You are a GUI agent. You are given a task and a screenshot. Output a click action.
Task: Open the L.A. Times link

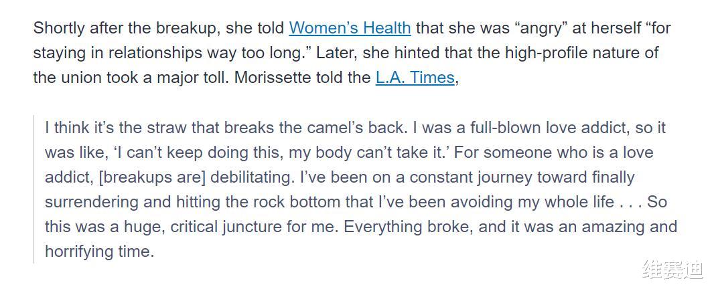click(x=415, y=78)
